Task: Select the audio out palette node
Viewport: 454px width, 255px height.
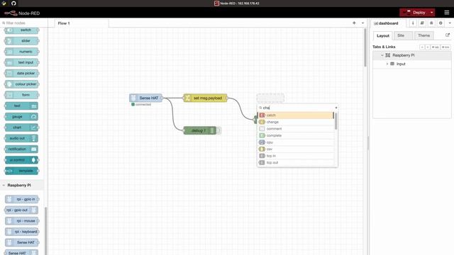Action: [22, 138]
